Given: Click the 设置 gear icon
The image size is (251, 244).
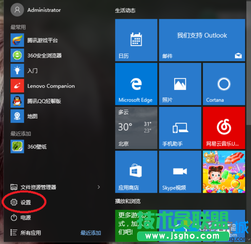Looking at the screenshot, I should (14, 202).
